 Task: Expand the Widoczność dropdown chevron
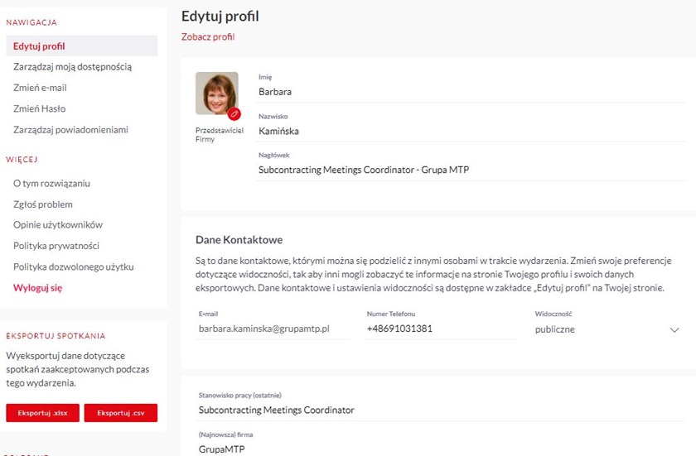(x=674, y=329)
